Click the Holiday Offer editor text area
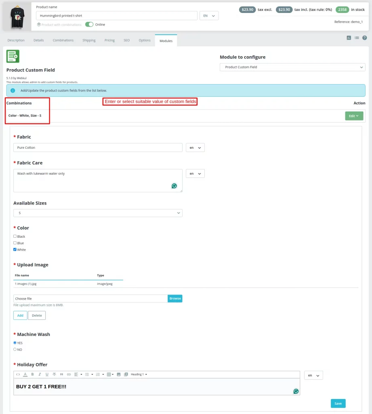Screen dimensions: 372x414 (x=157, y=387)
